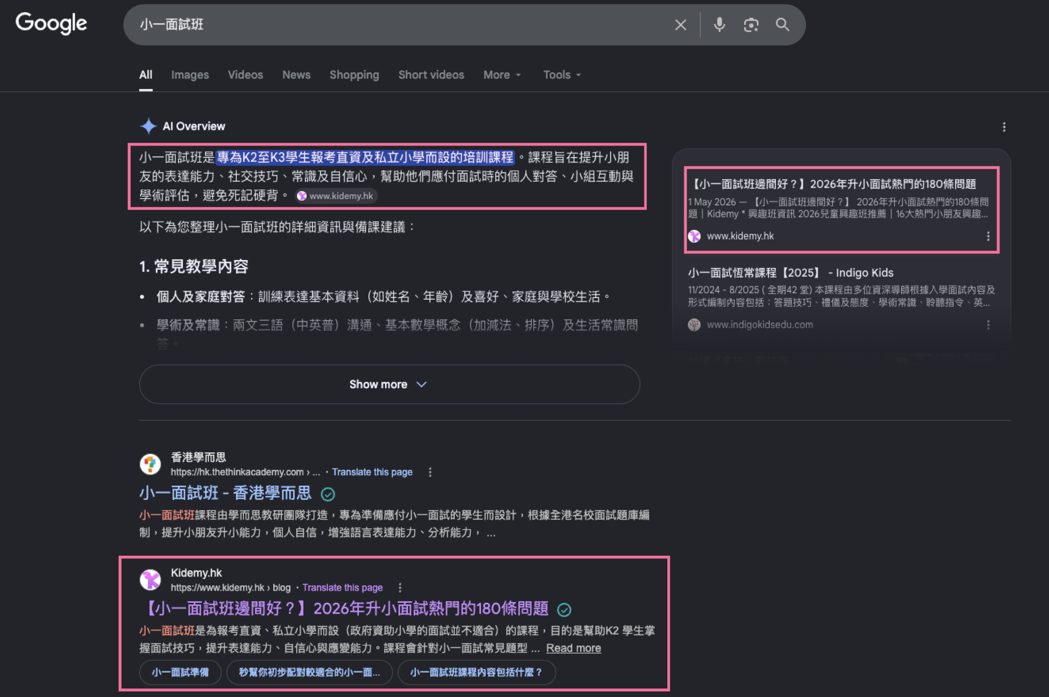Click the https://hk.thethinkacademy.com URL text

(x=237, y=472)
